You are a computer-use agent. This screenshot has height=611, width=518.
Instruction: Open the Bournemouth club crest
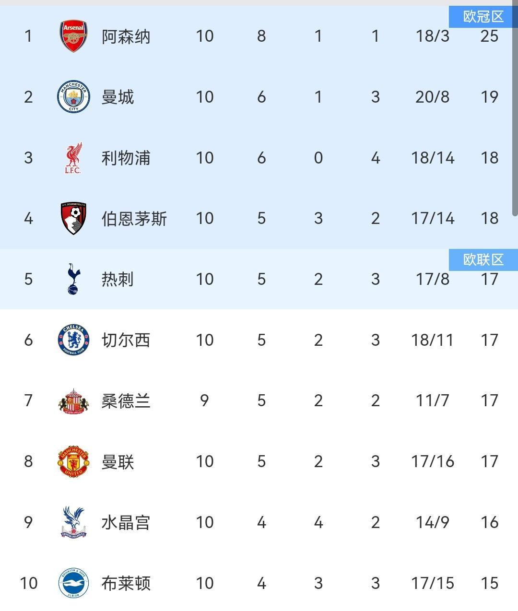coord(73,218)
